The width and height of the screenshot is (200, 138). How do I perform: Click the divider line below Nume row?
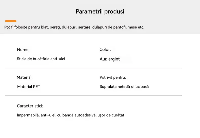pyautogui.click(x=93, y=68)
